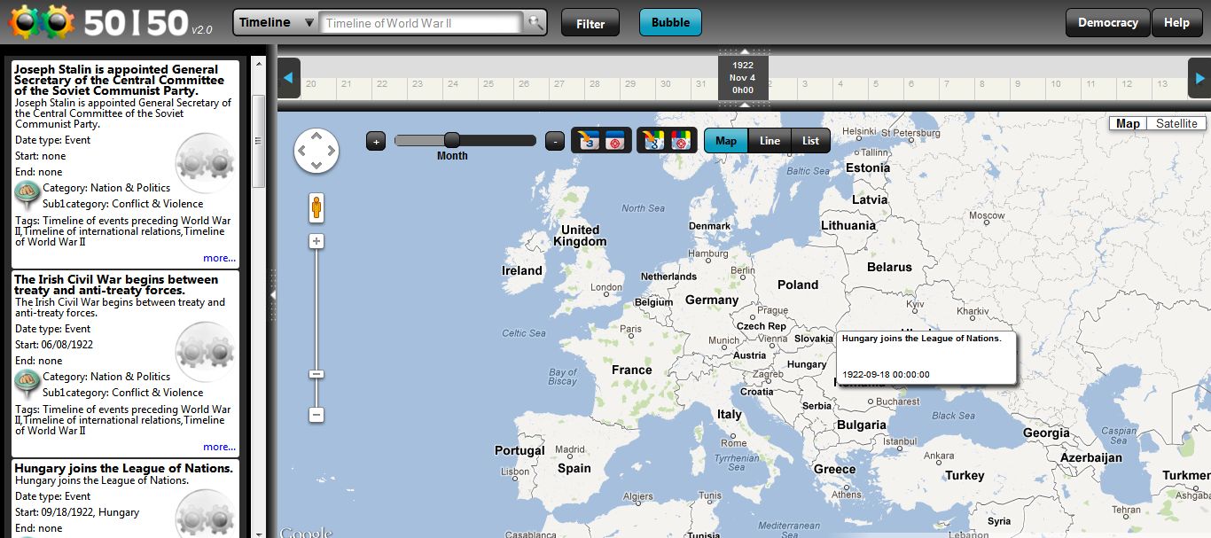This screenshot has height=538, width=1211.
Task: Click the map icon with orange arrow
Action: [x=654, y=140]
